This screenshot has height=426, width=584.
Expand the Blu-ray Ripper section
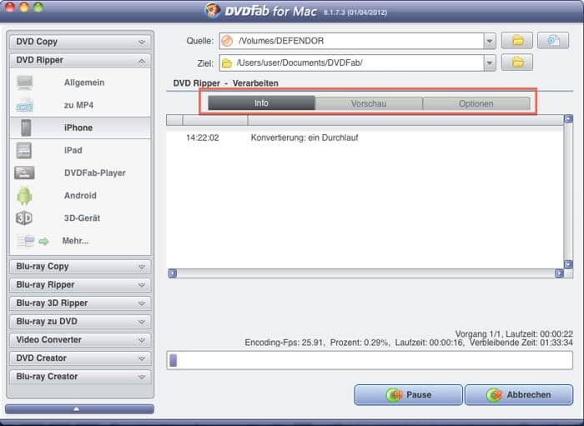[x=80, y=284]
